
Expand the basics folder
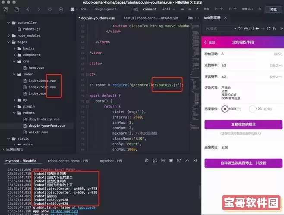(14, 49)
